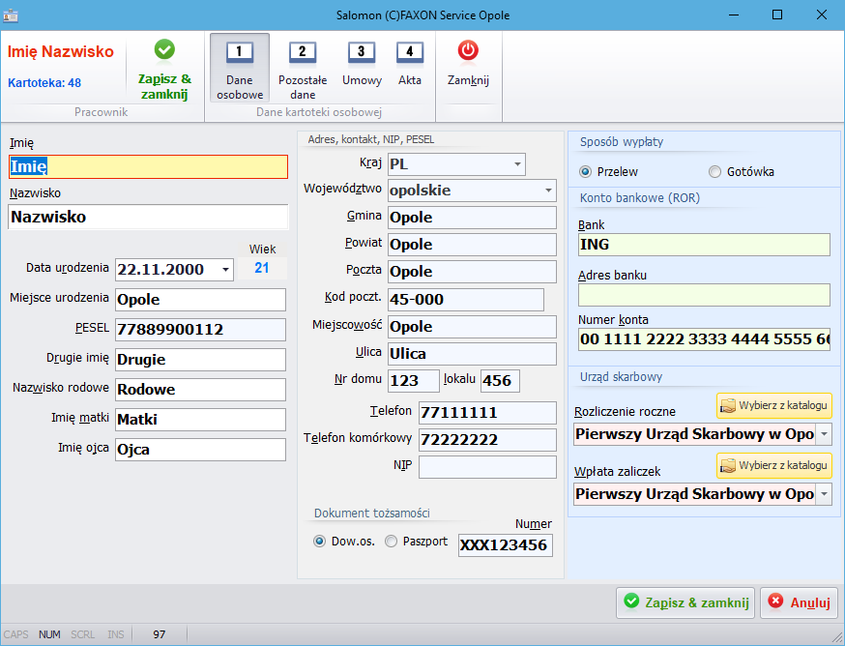Select the Przelew payment option
The height and width of the screenshot is (646, 845).
tap(585, 172)
